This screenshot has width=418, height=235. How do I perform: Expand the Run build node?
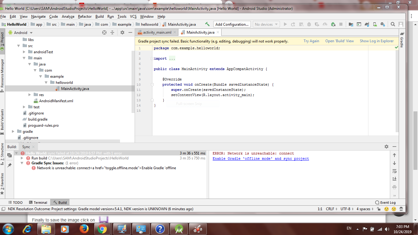22,158
